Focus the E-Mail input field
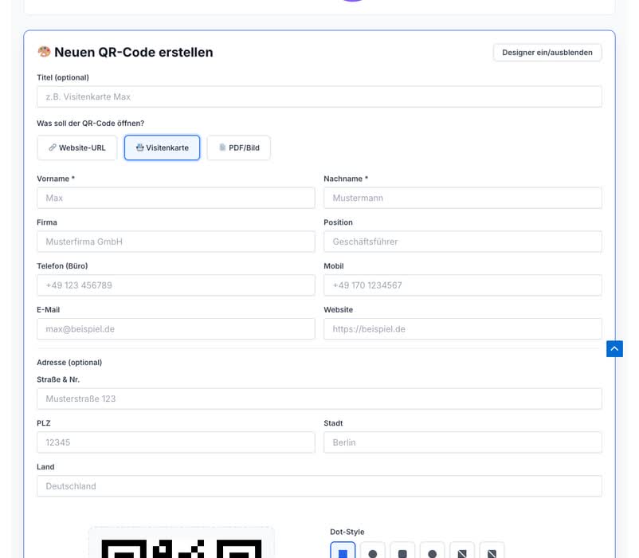639x558 pixels. (x=175, y=328)
